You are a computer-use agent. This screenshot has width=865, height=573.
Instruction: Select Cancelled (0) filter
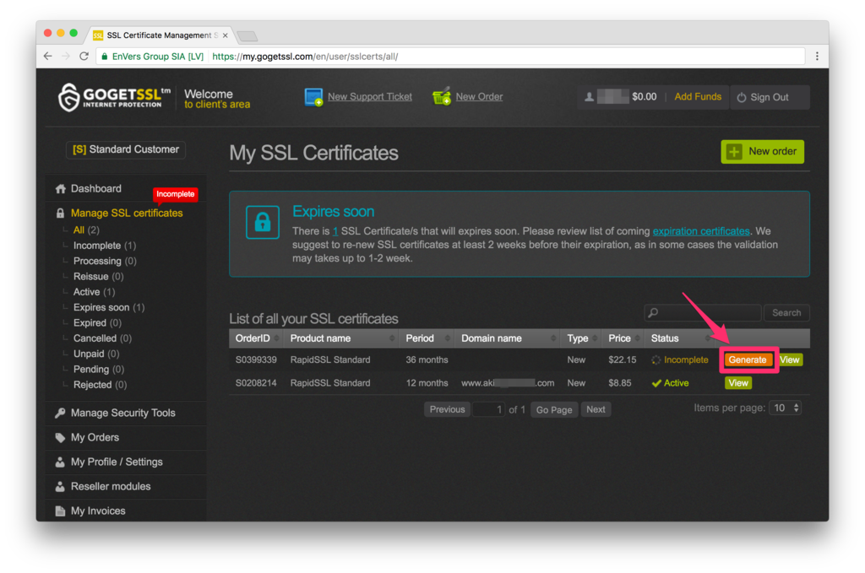point(102,338)
